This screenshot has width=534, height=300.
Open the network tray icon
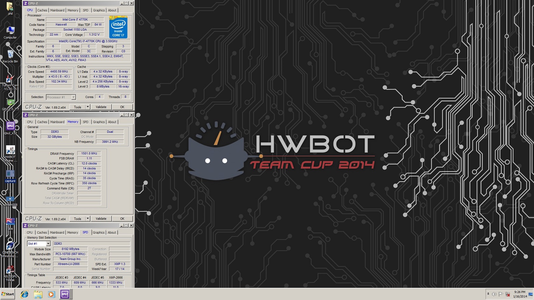tap(508, 294)
